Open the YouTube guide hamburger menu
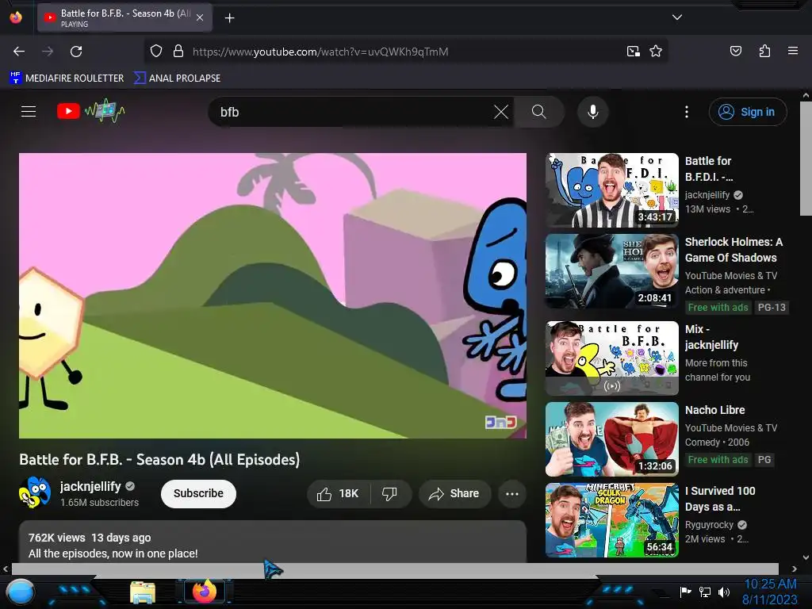The height and width of the screenshot is (609, 812). (29, 111)
